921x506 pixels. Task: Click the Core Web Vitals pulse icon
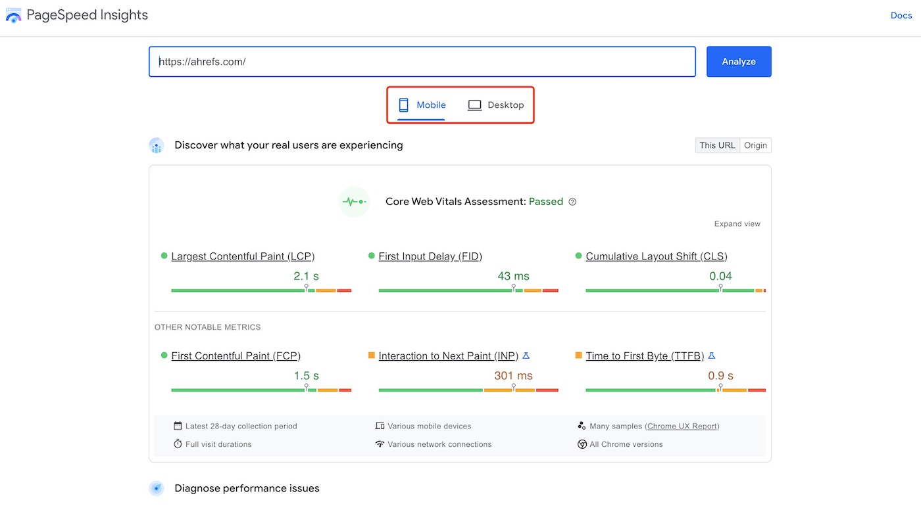tap(354, 202)
